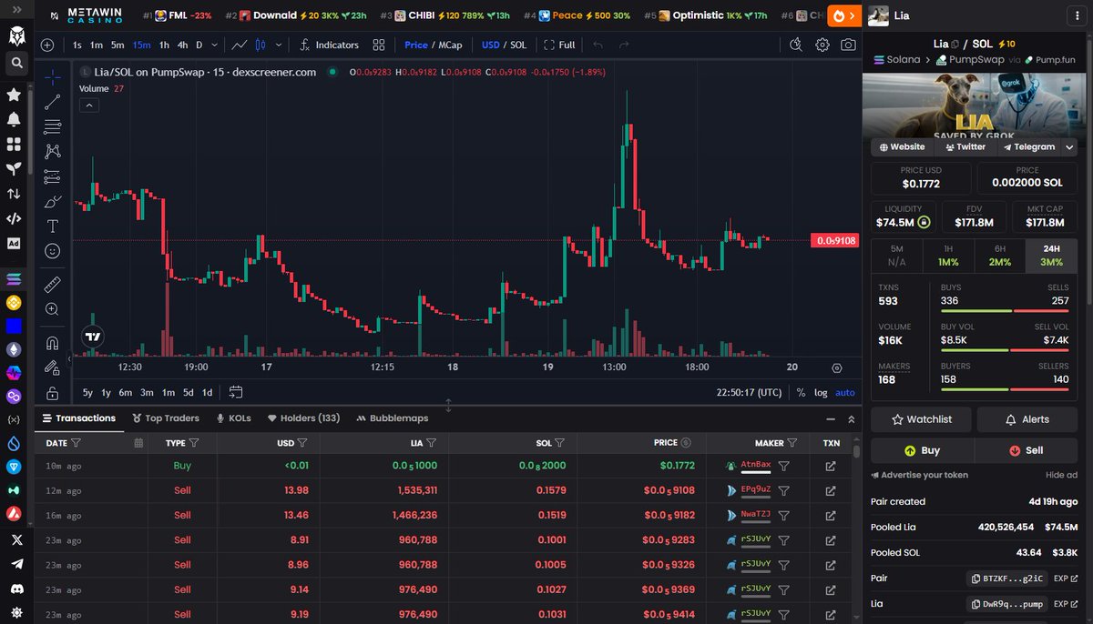Set chart range to 5d
Screen dimensions: 1093x624
click(188, 392)
